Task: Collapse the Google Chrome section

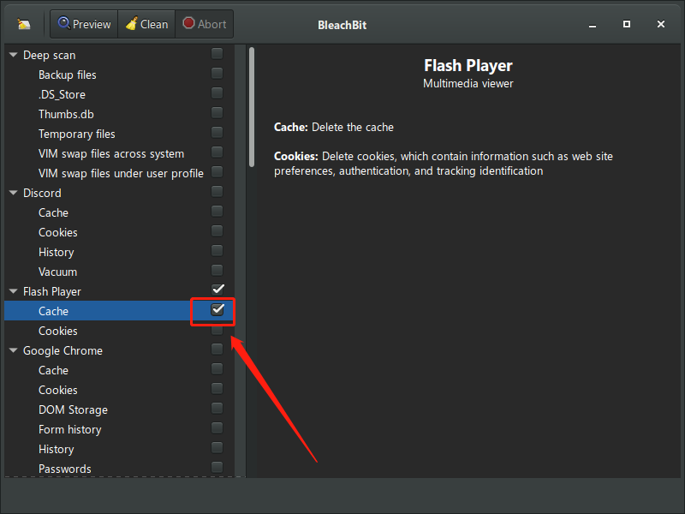Action: [x=13, y=350]
